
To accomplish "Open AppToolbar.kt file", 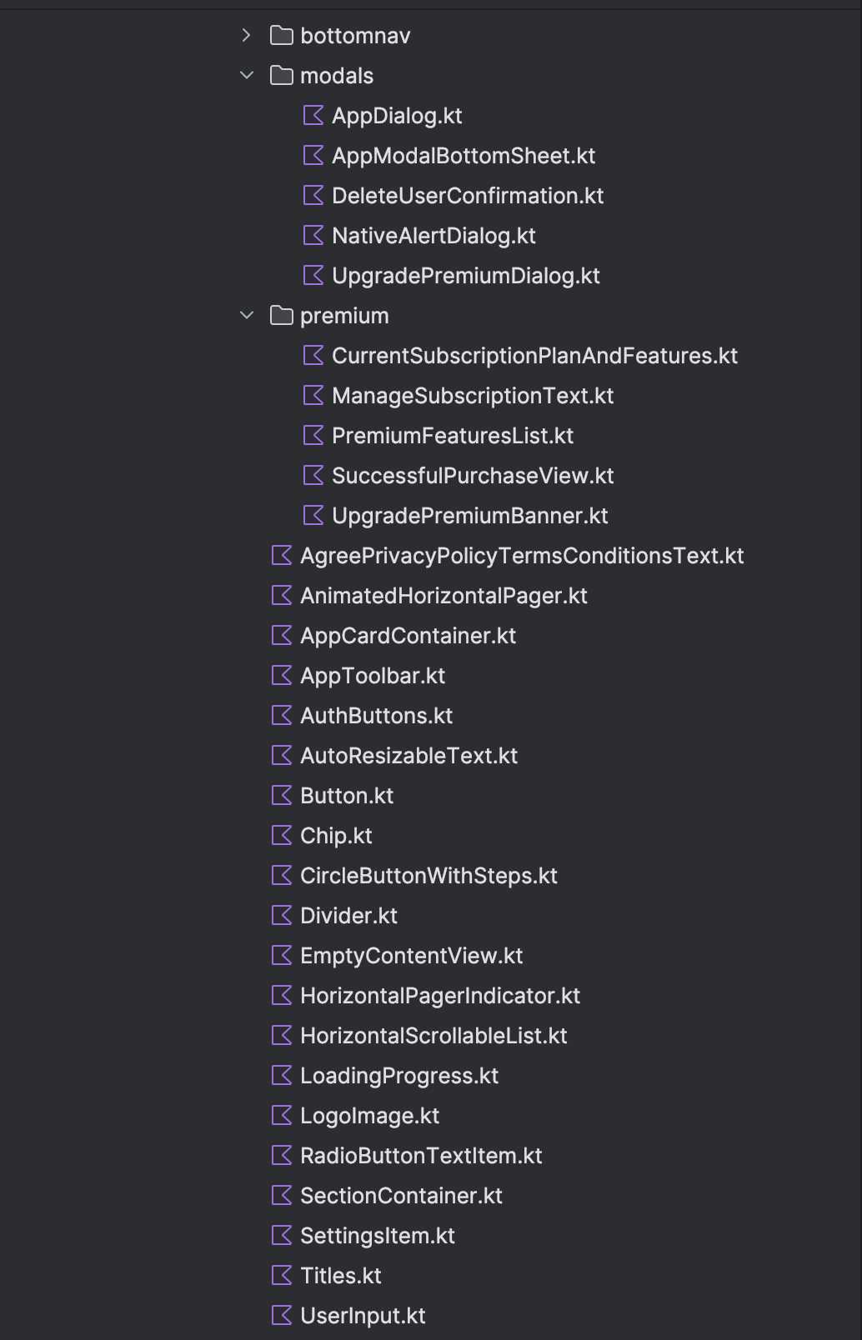I will [373, 676].
